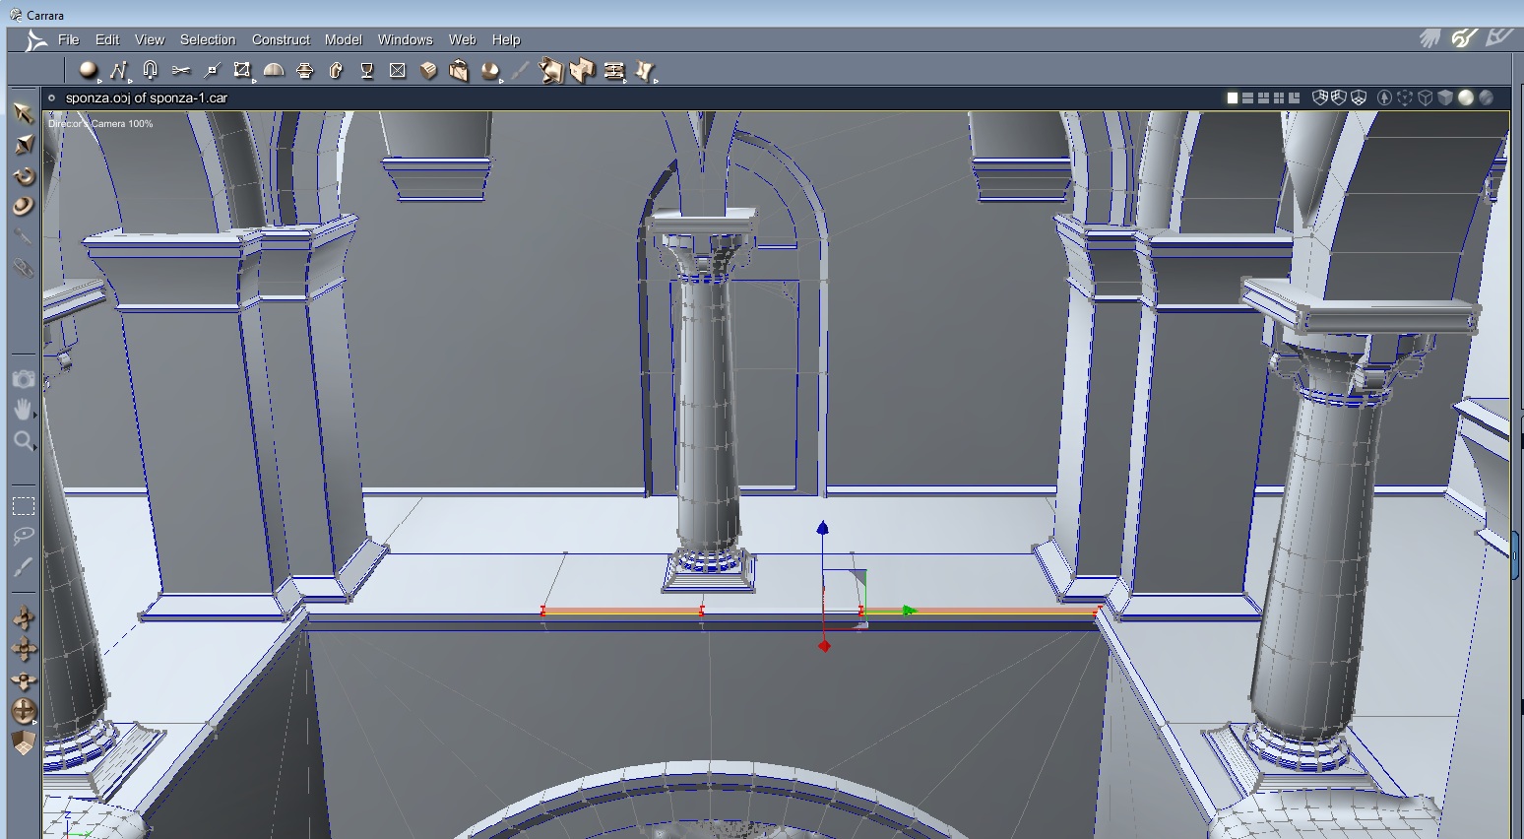Image resolution: width=1524 pixels, height=839 pixels.
Task: Select the scissors Cut tool
Action: (180, 70)
